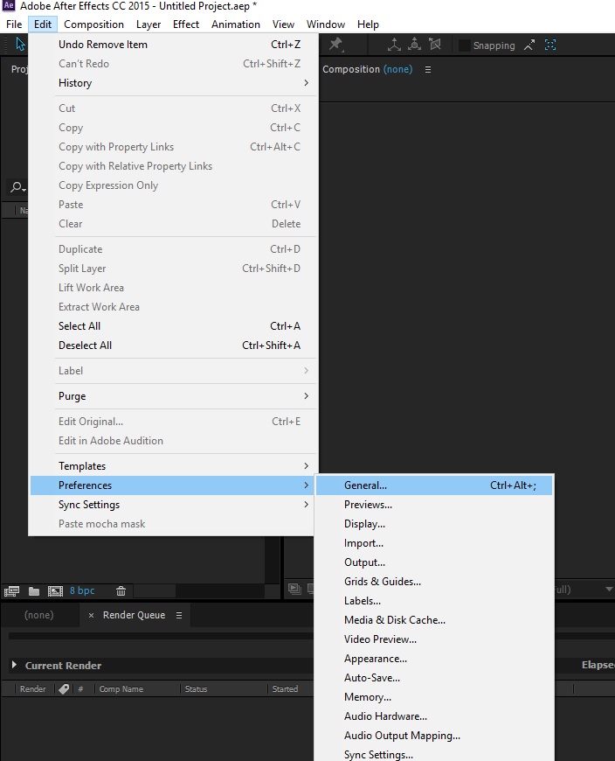Click the trash delete selected items icon
Screen dimensions: 615x761
click(121, 590)
